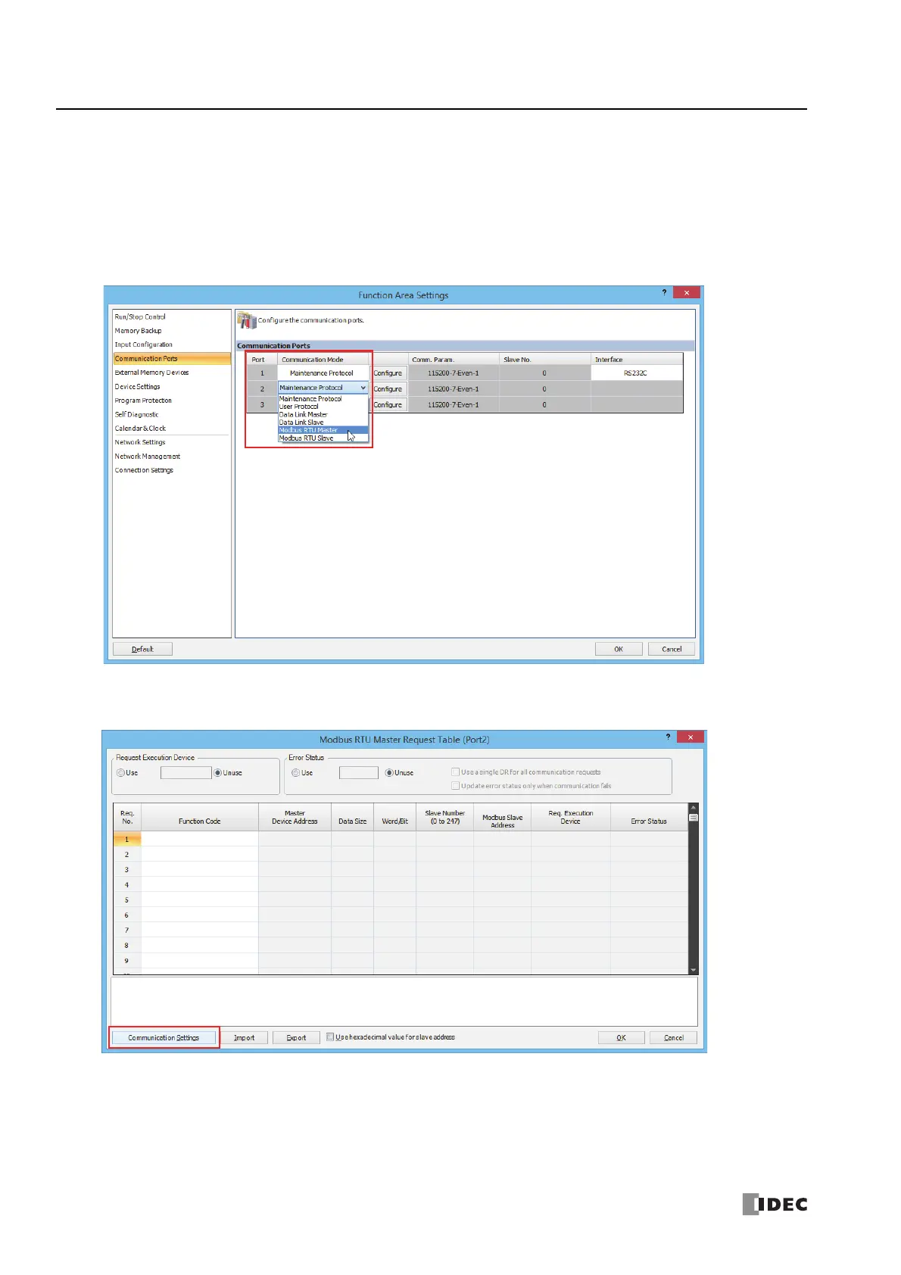Viewport: 901px width, 1275px height.
Task: Choose Data Link Slave from the dropdown list
Action: pos(301,422)
